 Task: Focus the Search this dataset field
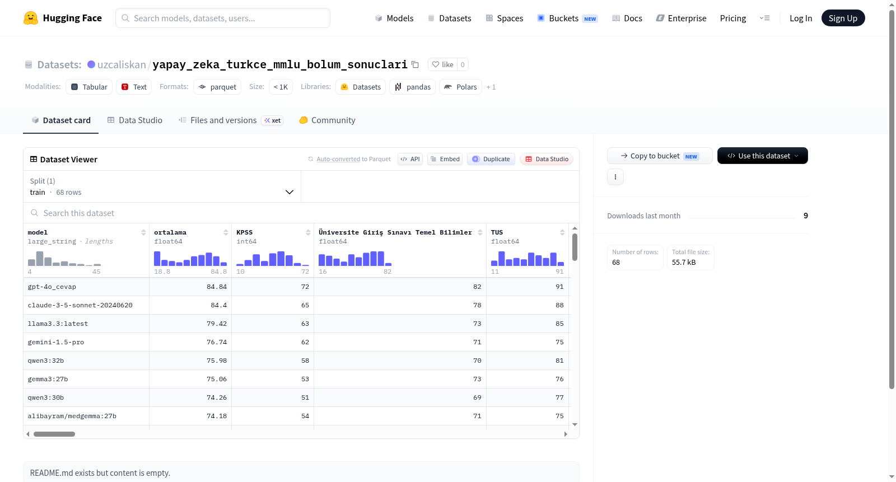pyautogui.click(x=301, y=213)
